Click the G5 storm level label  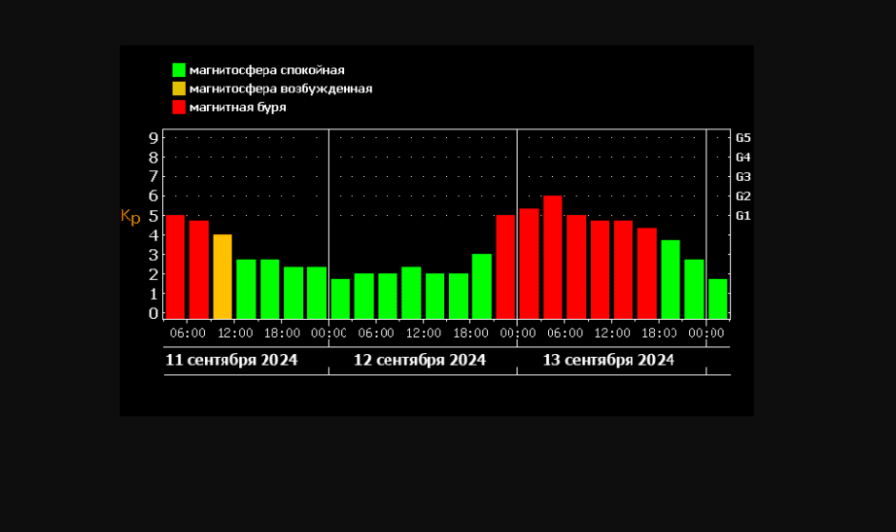point(743,137)
